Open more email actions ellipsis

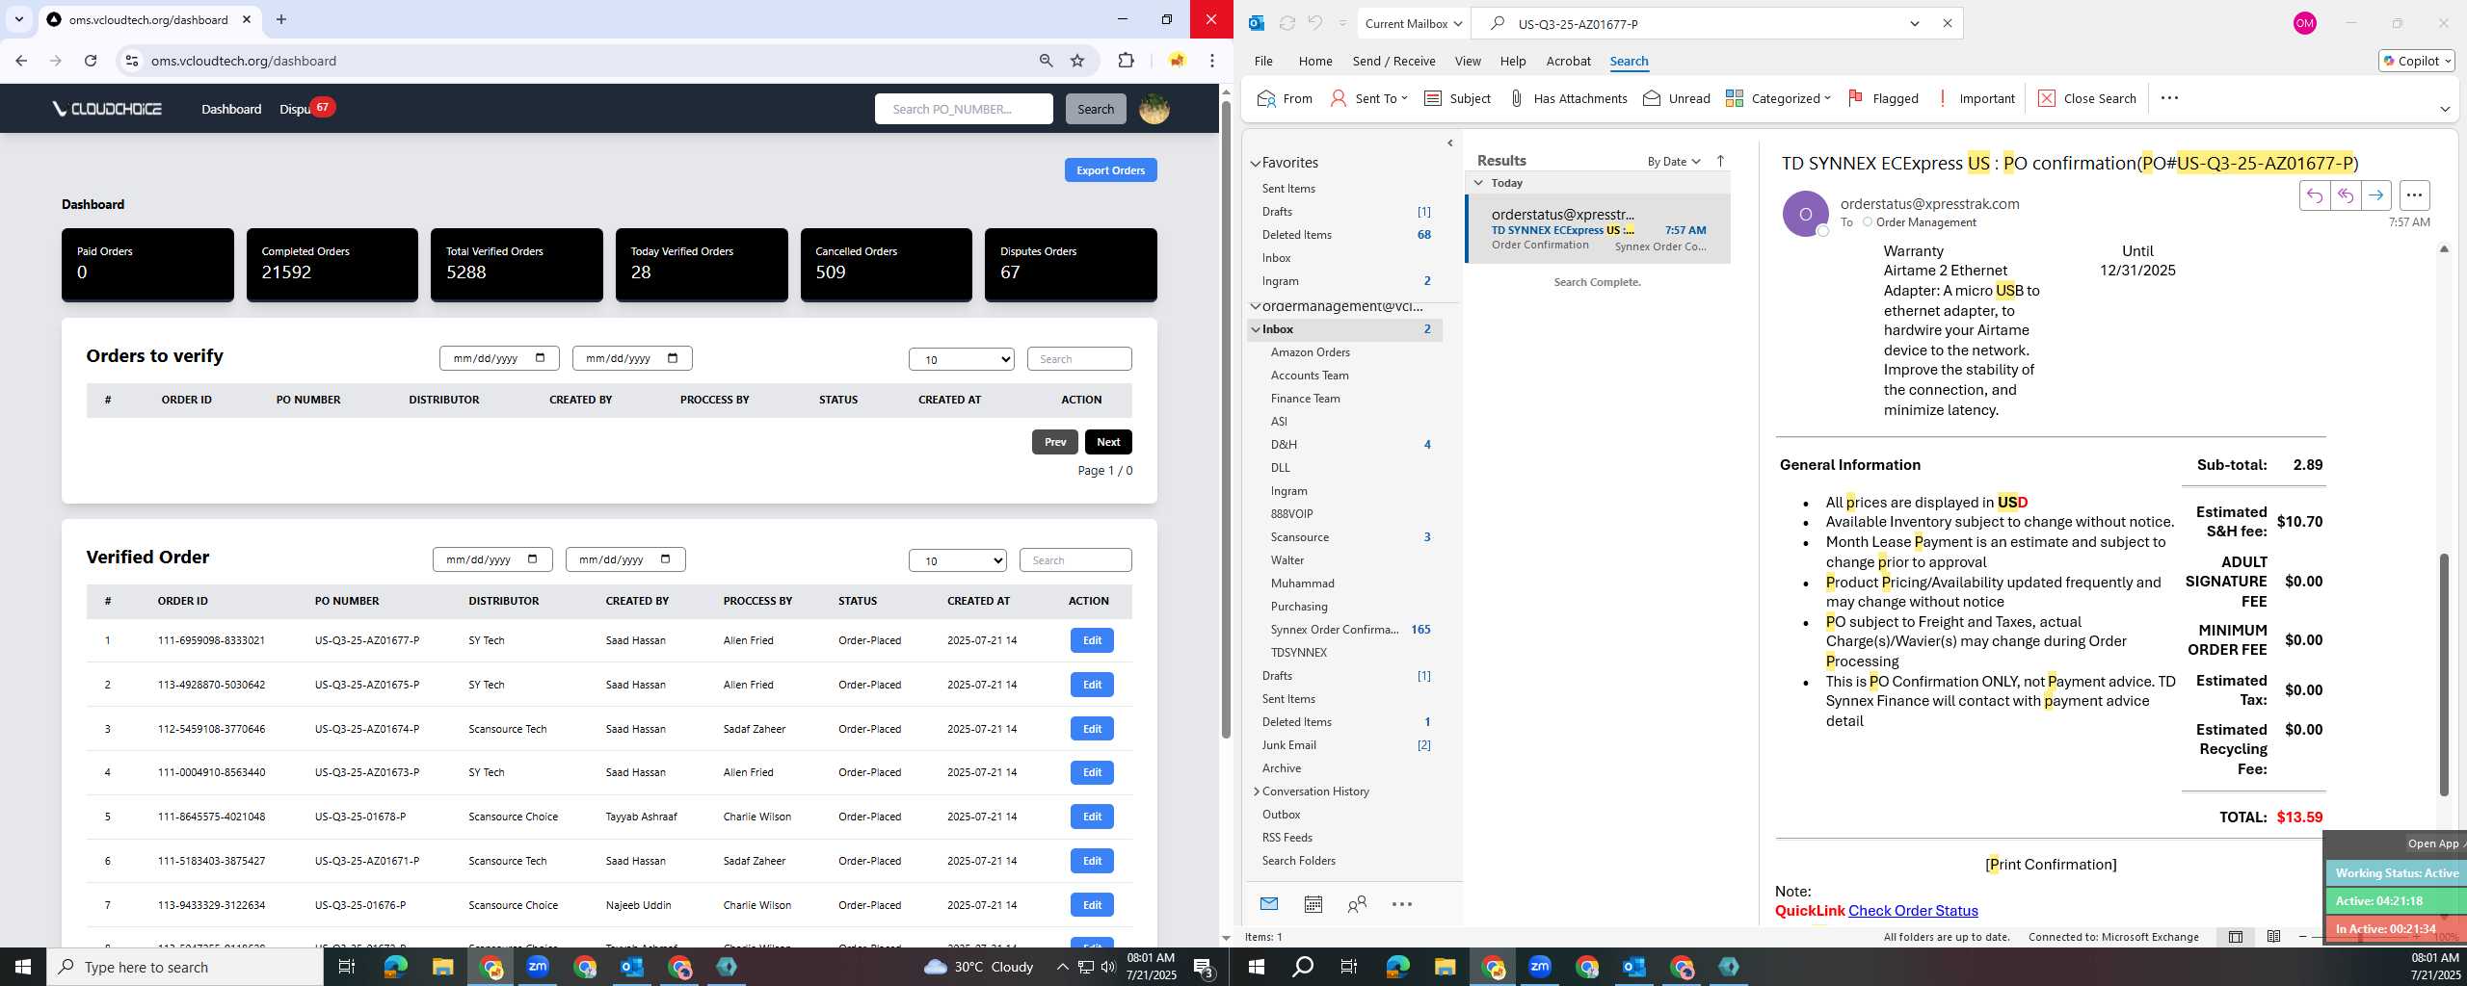pyautogui.click(x=2414, y=195)
